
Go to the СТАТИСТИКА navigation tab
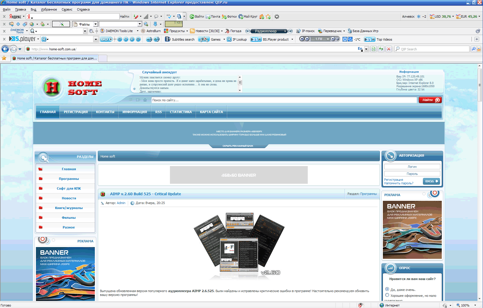point(181,112)
